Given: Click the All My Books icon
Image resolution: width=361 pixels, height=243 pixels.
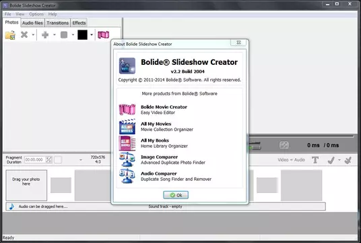Looking at the screenshot, I should [127, 143].
